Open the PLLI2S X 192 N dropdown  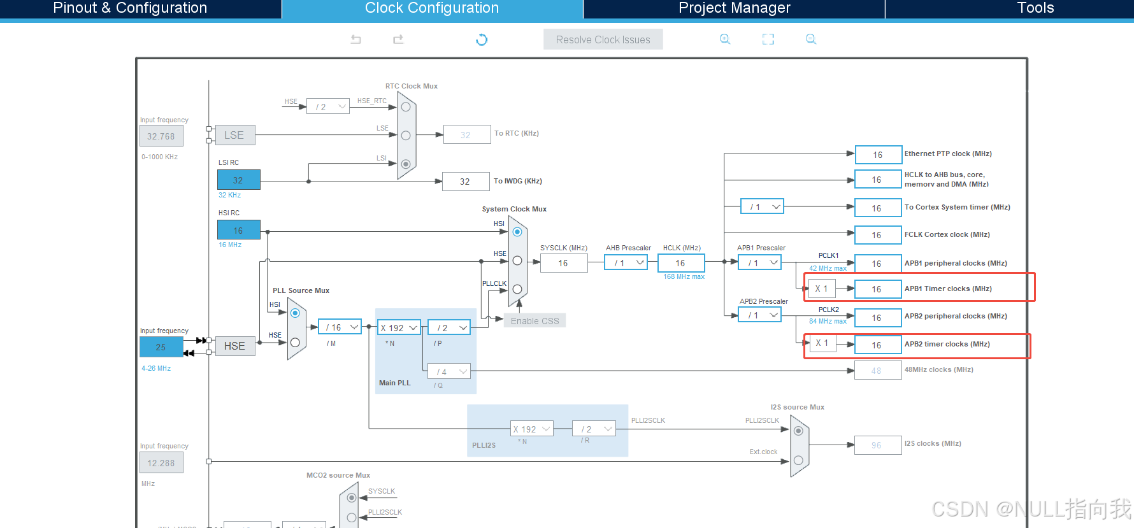[532, 429]
